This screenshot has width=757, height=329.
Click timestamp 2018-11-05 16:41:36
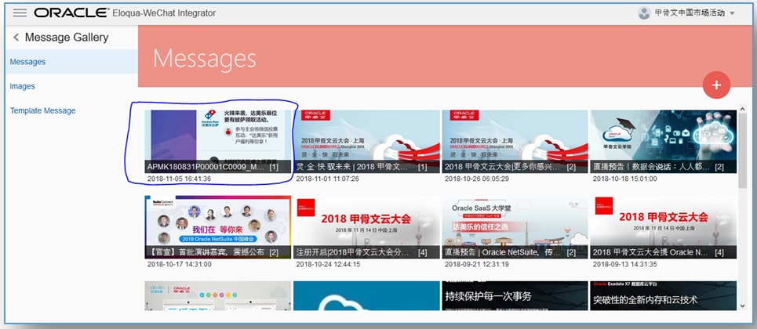coord(179,179)
